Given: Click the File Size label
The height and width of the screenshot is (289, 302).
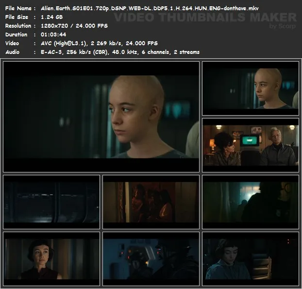Looking at the screenshot, I should point(17,17).
